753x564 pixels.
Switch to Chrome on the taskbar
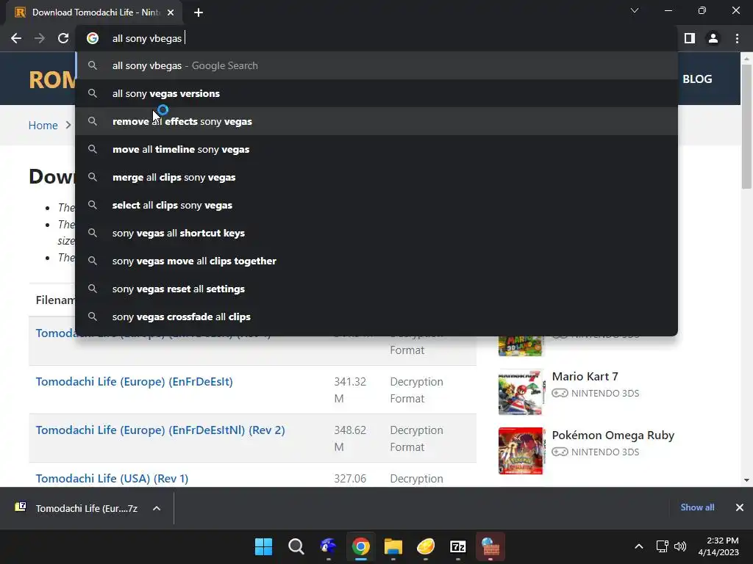tap(360, 546)
